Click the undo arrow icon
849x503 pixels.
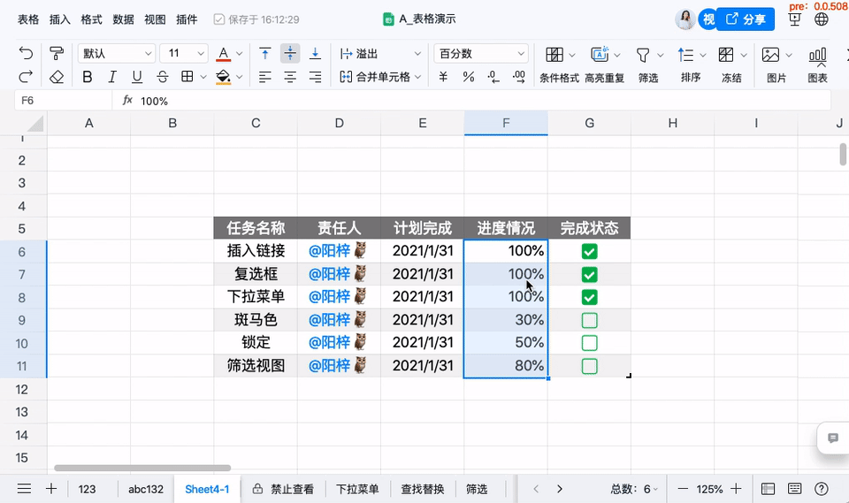(26, 54)
